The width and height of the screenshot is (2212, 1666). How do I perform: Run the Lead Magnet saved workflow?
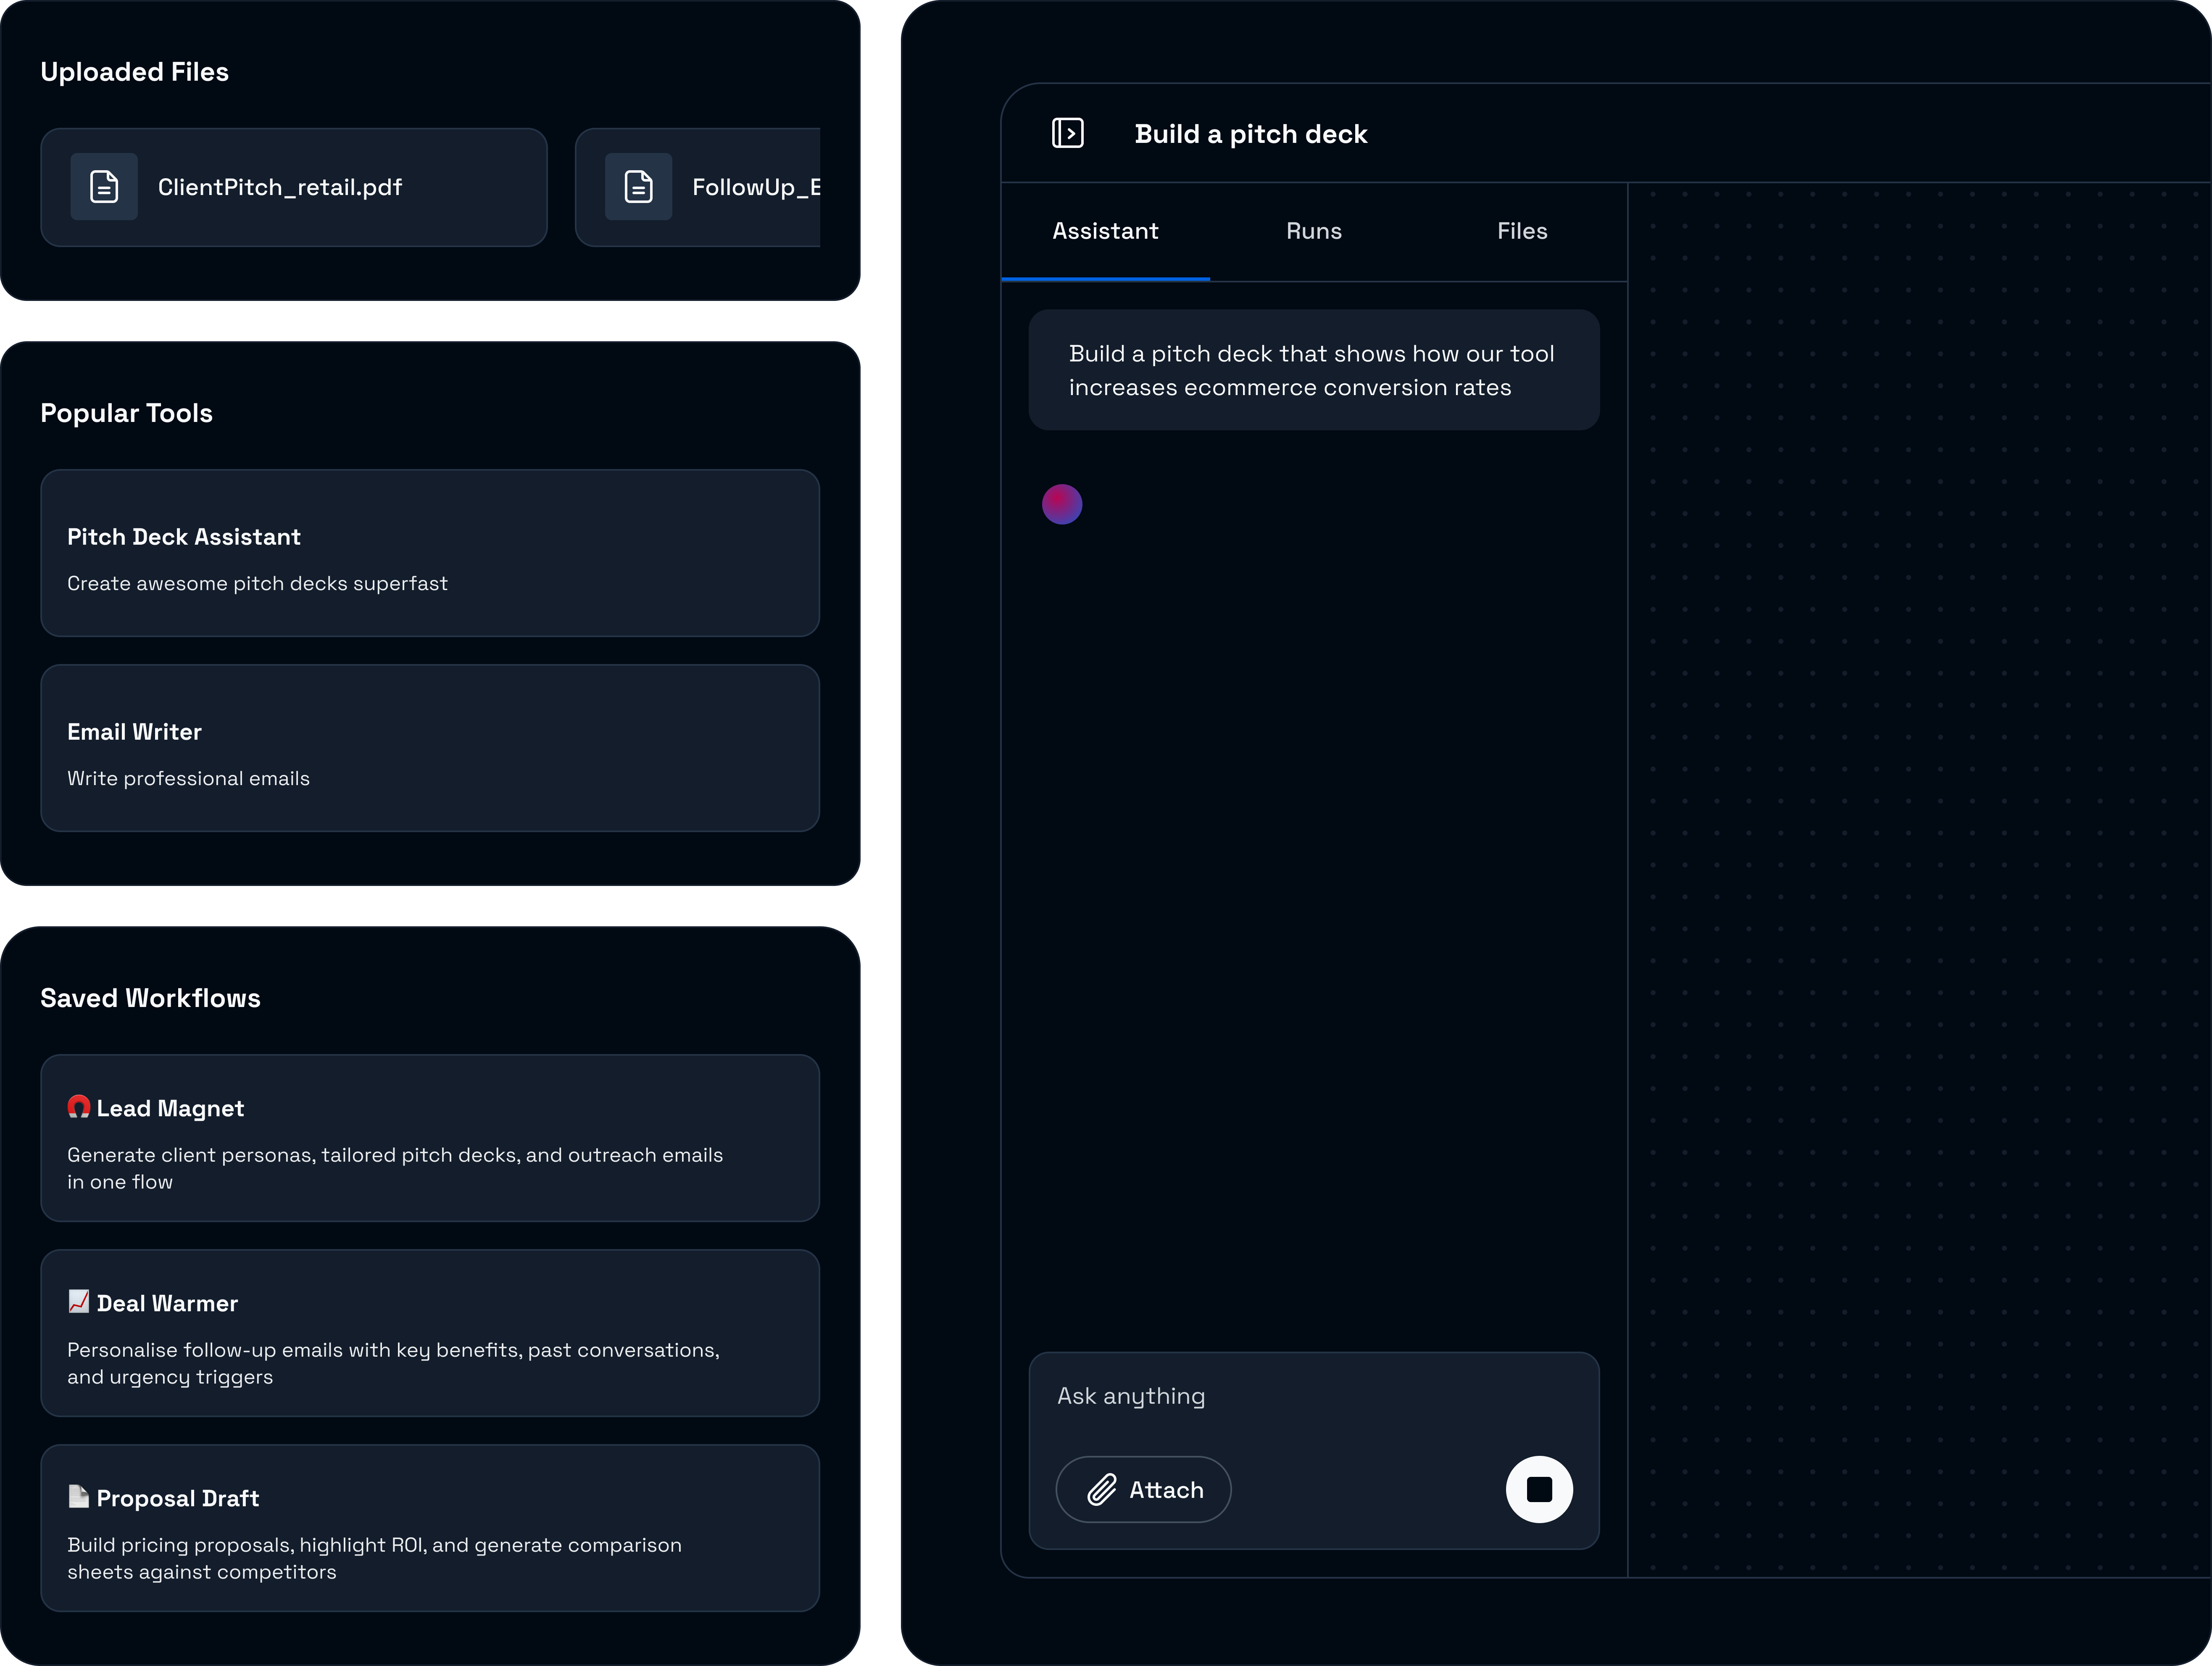[430, 1138]
